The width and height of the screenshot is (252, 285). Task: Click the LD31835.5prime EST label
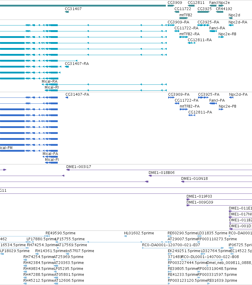click(x=212, y=233)
